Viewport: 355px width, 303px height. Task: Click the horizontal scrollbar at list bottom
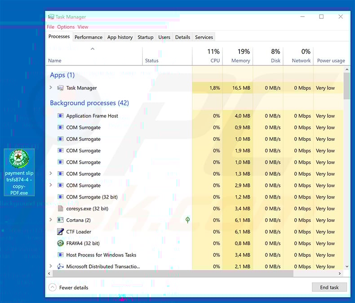(180, 273)
